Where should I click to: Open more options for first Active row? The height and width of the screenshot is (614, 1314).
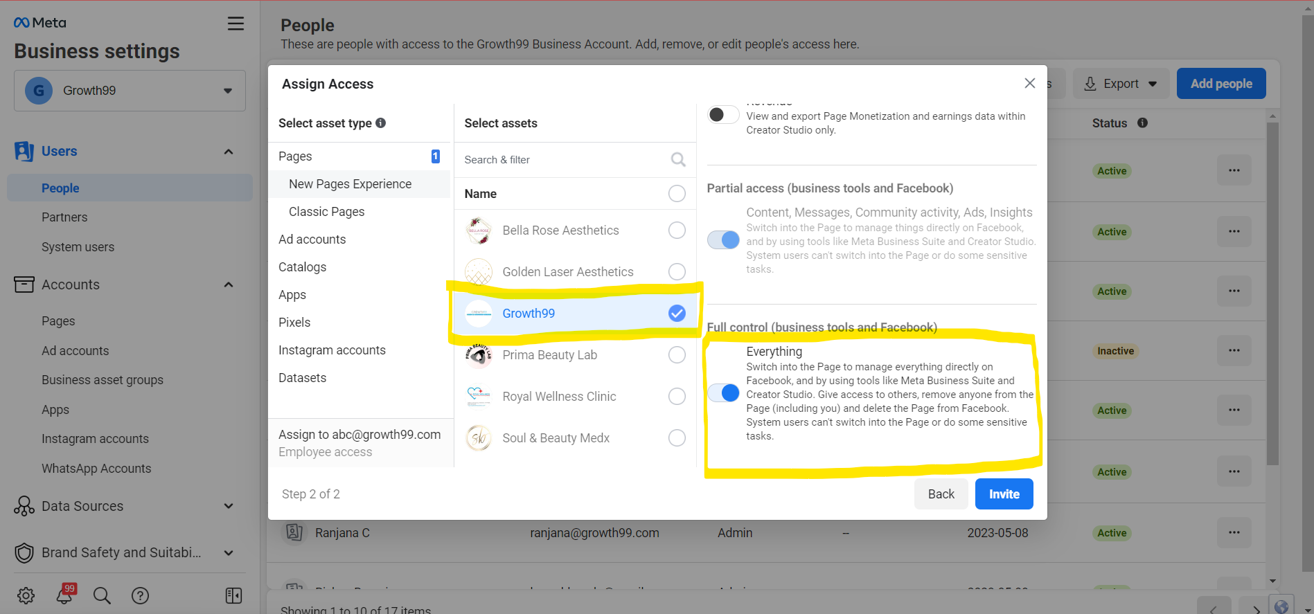pyautogui.click(x=1234, y=170)
